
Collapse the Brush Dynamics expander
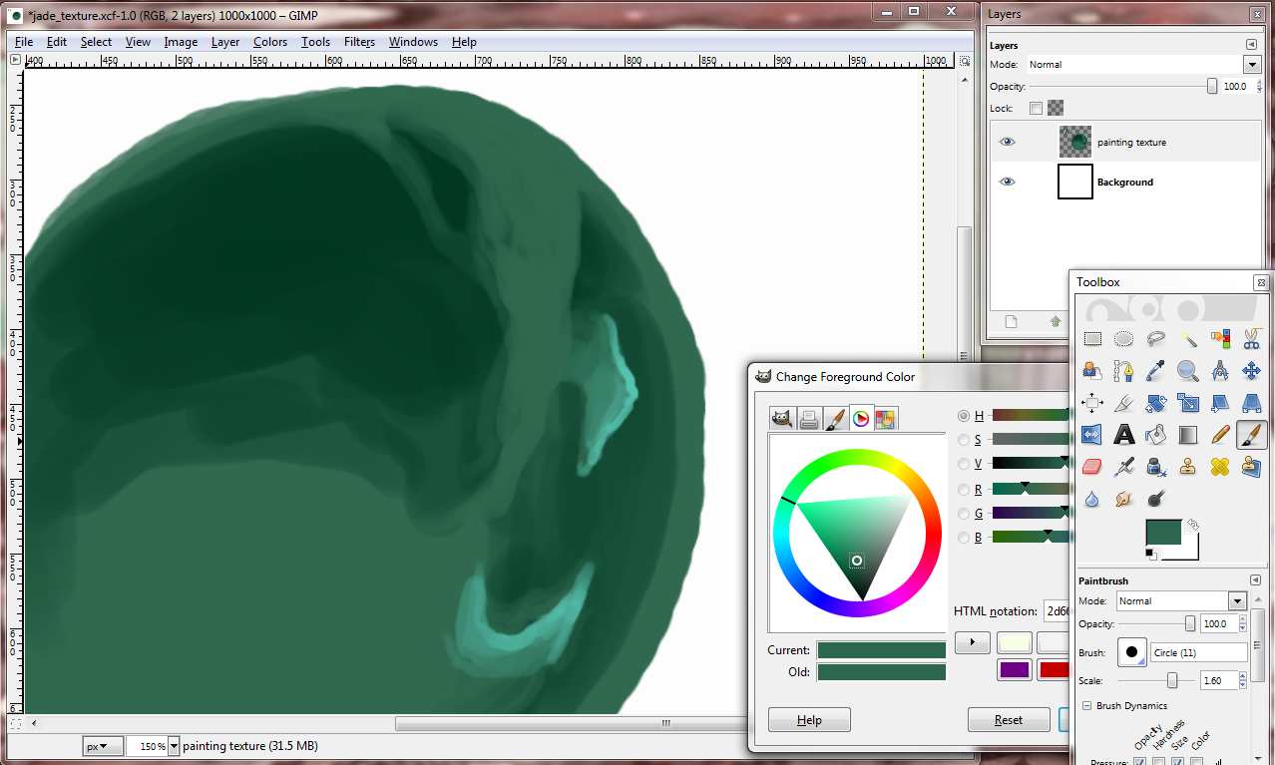point(1085,706)
